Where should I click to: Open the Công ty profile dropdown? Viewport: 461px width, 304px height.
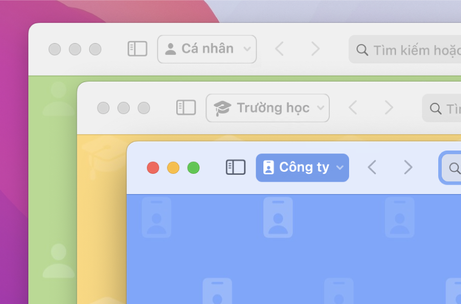[x=302, y=167]
